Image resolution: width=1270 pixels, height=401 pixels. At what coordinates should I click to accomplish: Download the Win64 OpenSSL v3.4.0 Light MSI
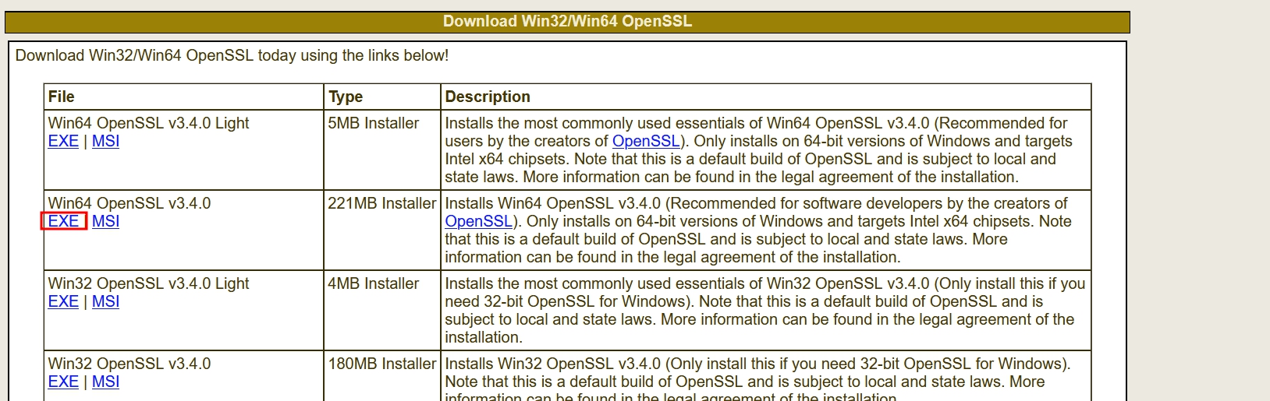tap(105, 141)
